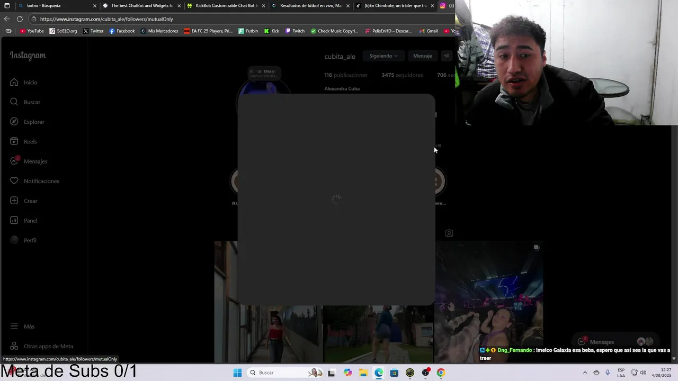The image size is (678, 381).
Task: Launch Copilot from the taskbar
Action: click(x=347, y=373)
